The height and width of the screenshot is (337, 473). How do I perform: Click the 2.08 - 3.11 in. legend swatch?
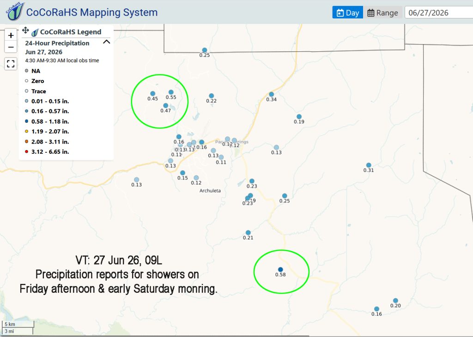pyautogui.click(x=26, y=141)
